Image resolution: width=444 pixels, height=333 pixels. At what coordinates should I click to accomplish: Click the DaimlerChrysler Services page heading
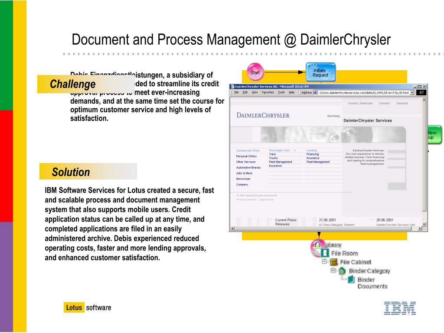pos(368,121)
